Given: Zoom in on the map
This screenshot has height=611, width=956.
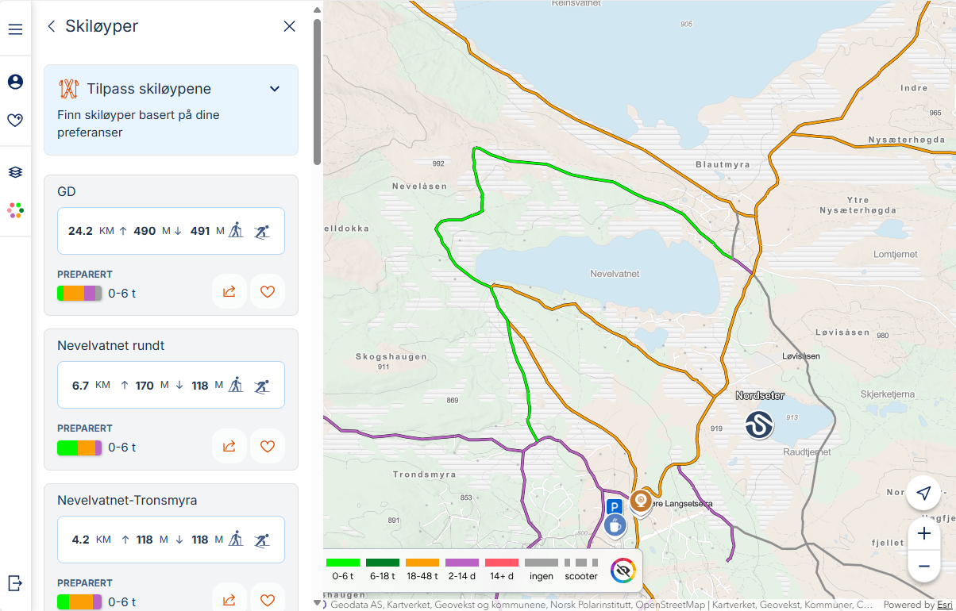Looking at the screenshot, I should (923, 534).
